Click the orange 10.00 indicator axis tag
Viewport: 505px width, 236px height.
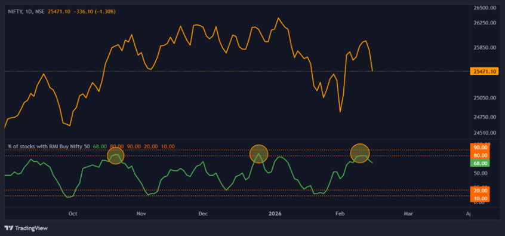(x=480, y=198)
